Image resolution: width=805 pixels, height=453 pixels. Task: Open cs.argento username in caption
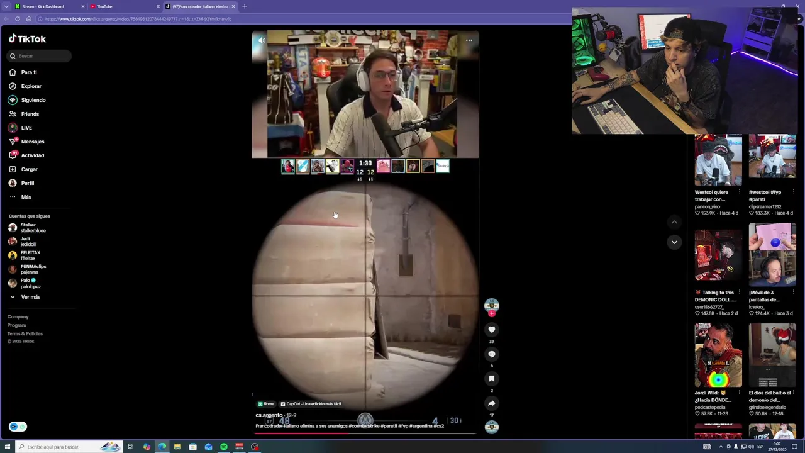[x=269, y=415]
